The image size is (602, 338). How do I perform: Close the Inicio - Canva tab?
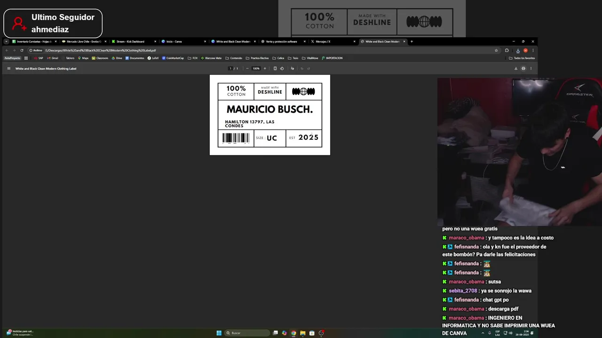tap(205, 41)
